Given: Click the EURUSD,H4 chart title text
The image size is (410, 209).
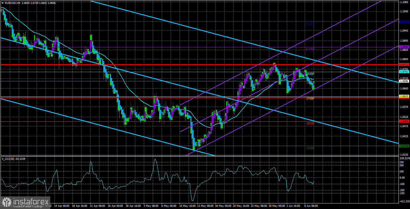Looking at the screenshot, I should pyautogui.click(x=12, y=3).
